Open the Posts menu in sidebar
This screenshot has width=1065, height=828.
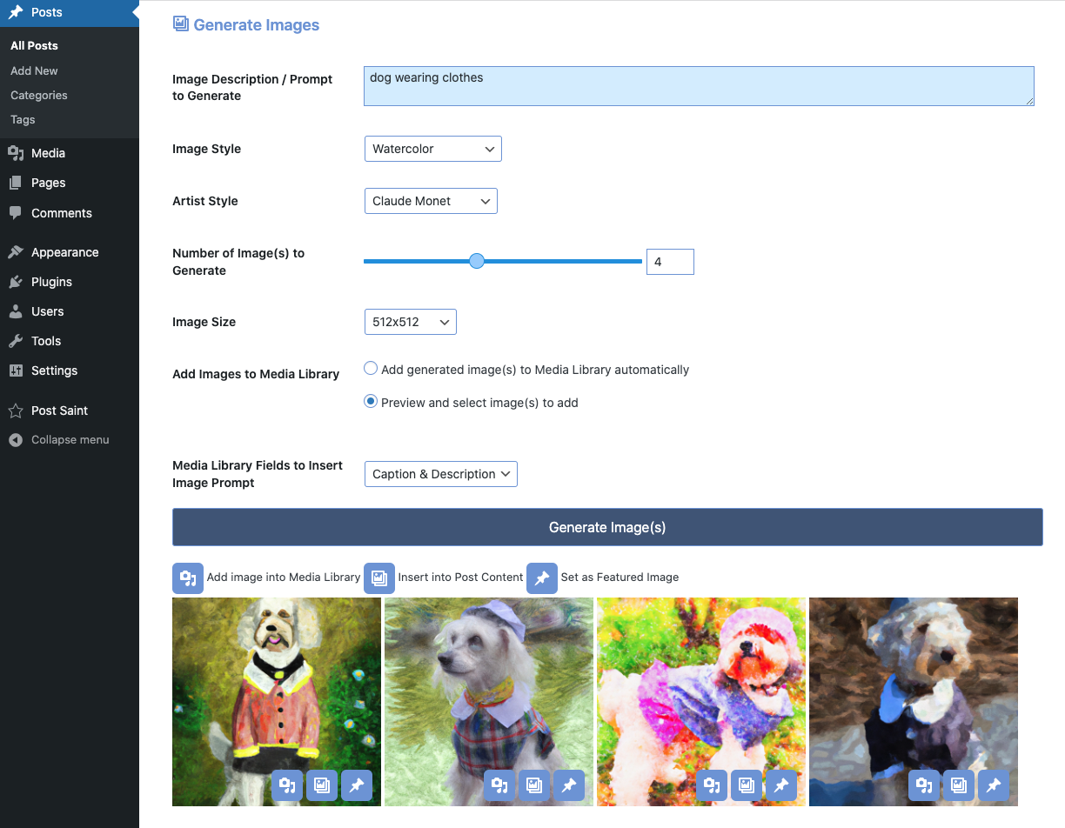(70, 12)
